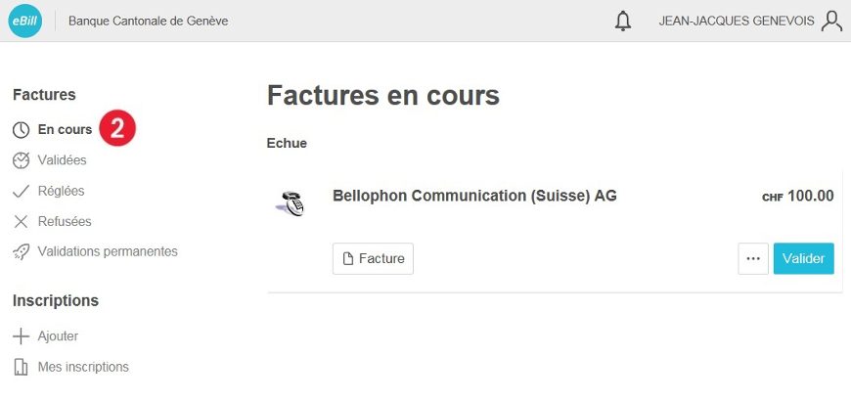Open notifications bell icon
This screenshot has height=402, width=851.
point(623,22)
